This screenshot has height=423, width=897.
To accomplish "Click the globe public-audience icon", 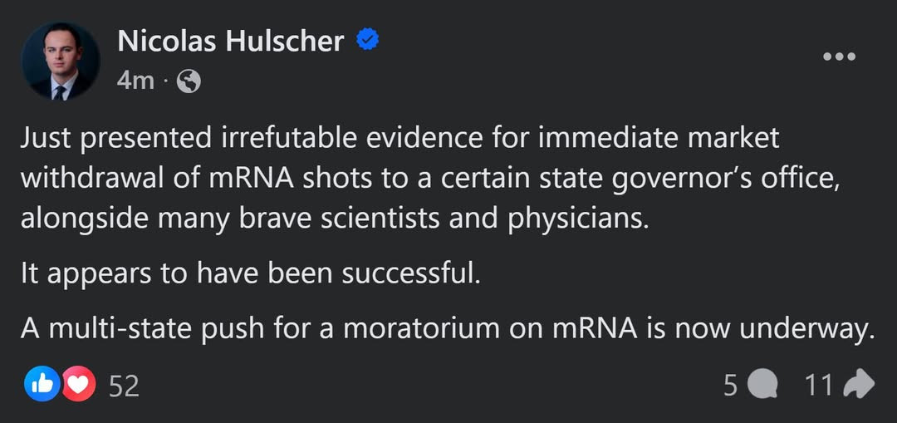I will coord(189,81).
